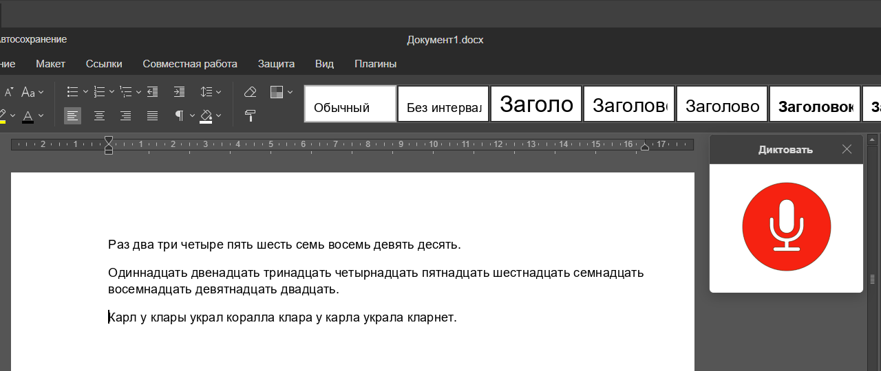The image size is (881, 371).
Task: Click the copy style paint roller icon
Action: [x=251, y=115]
